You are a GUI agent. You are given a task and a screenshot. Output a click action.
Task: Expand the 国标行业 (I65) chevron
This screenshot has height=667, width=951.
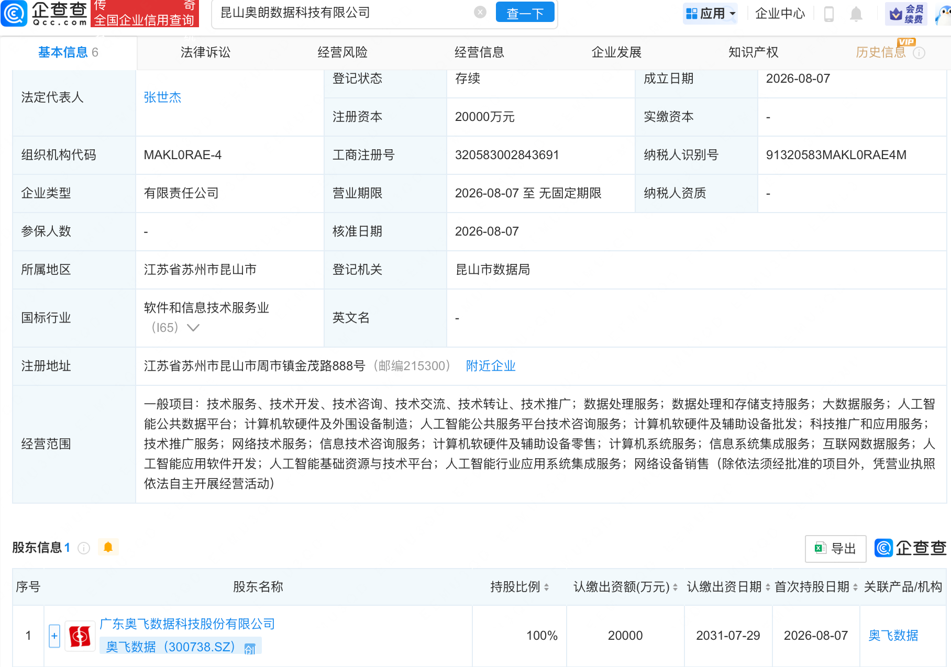pos(193,328)
